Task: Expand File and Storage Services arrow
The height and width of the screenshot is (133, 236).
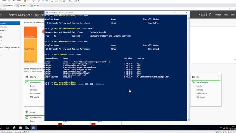Action: [x=19, y=47]
